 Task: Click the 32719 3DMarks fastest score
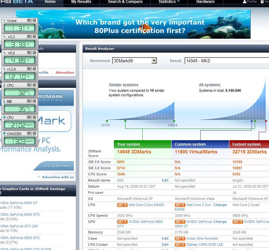[249, 152]
